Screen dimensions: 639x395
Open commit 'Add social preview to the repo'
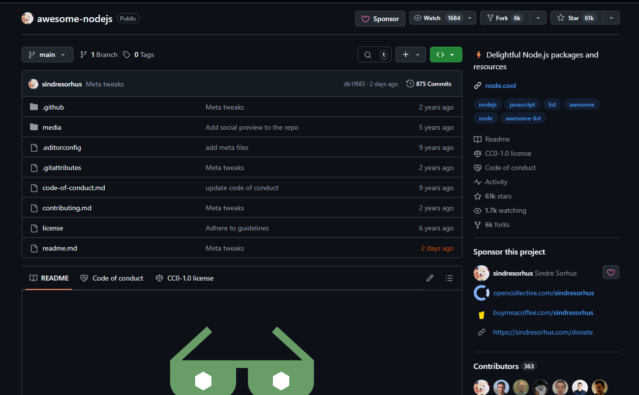click(x=252, y=127)
